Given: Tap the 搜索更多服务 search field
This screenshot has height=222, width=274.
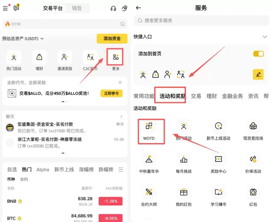Looking at the screenshot, I should [202, 21].
